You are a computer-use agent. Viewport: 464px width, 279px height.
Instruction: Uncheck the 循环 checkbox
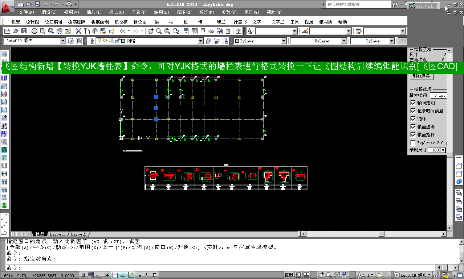tap(413, 119)
